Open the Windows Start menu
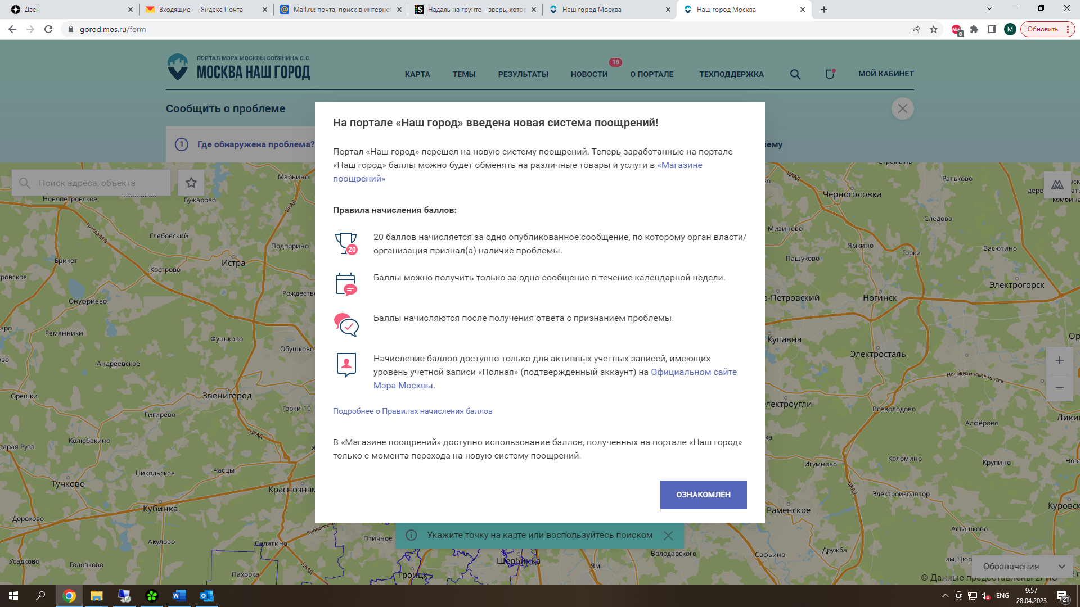 [13, 596]
